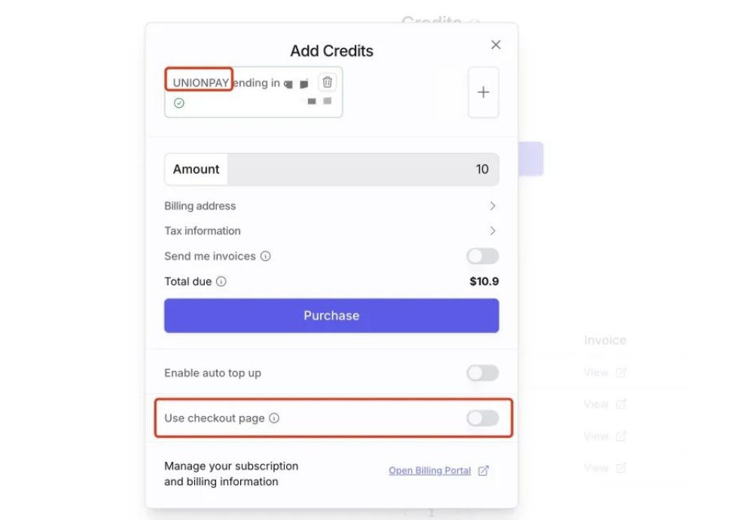
Task: Add a new payment method with plus button
Action: 483,92
